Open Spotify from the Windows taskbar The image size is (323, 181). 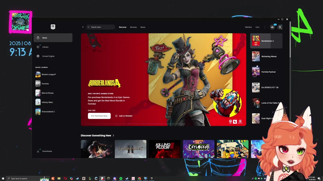coord(121,178)
